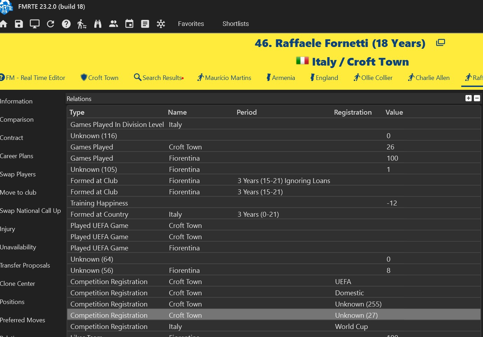Open Search using the binoculars icon
This screenshot has width=483, height=337.
(98, 24)
